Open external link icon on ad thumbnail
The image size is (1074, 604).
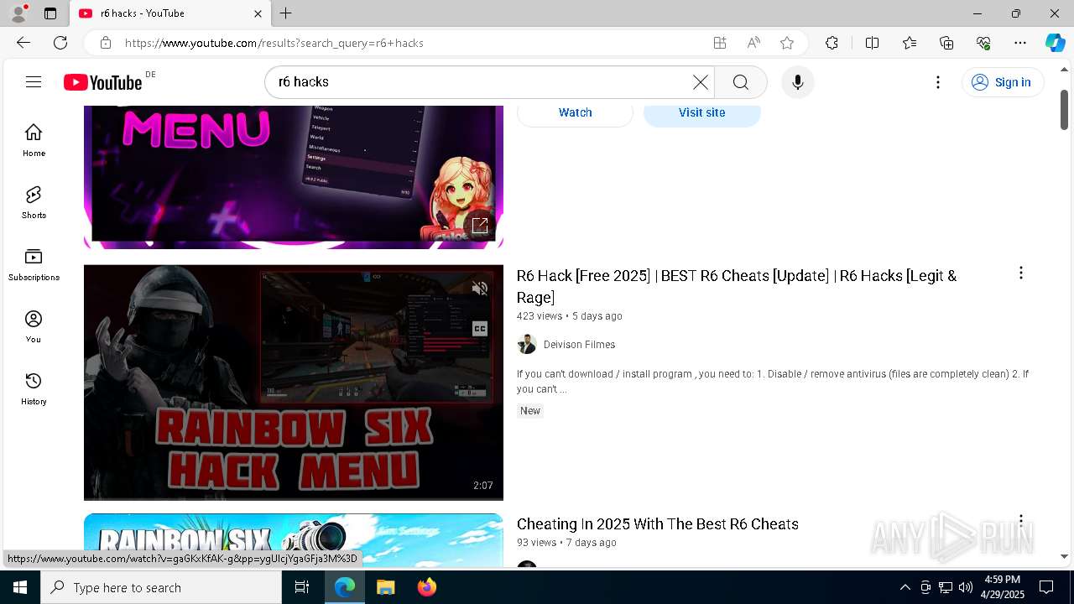480,225
